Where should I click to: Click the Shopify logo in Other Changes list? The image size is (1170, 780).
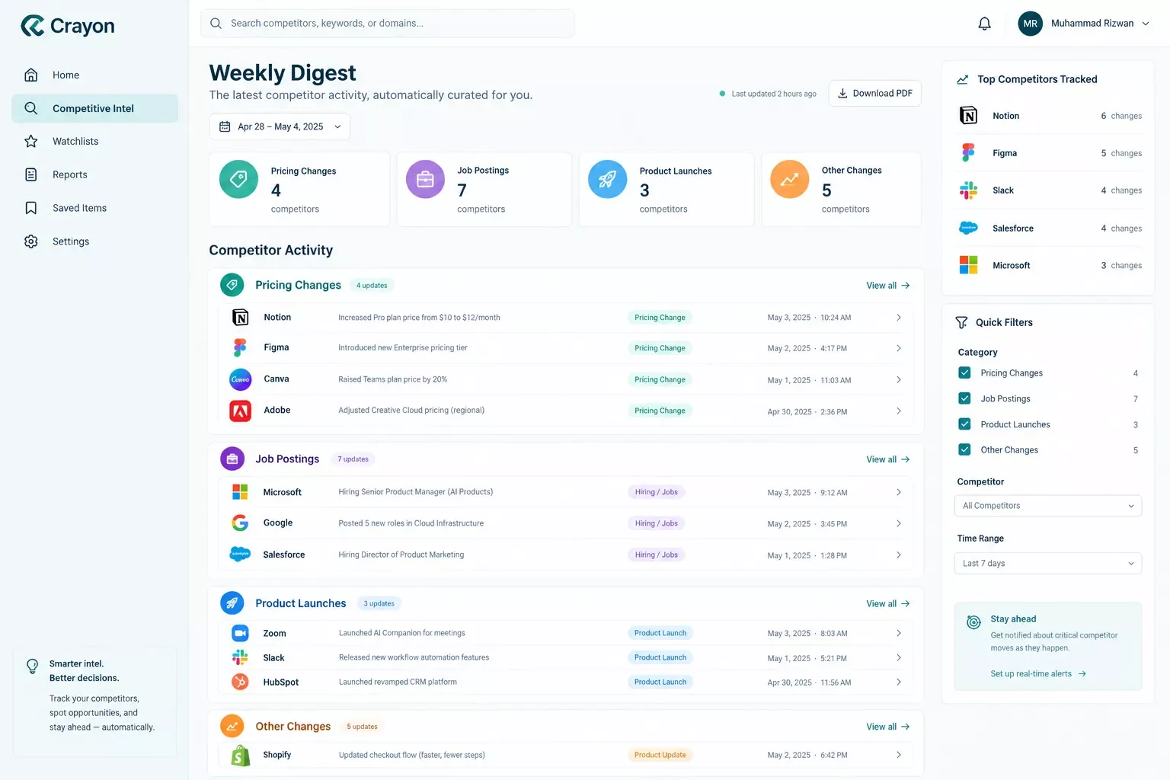[240, 755]
